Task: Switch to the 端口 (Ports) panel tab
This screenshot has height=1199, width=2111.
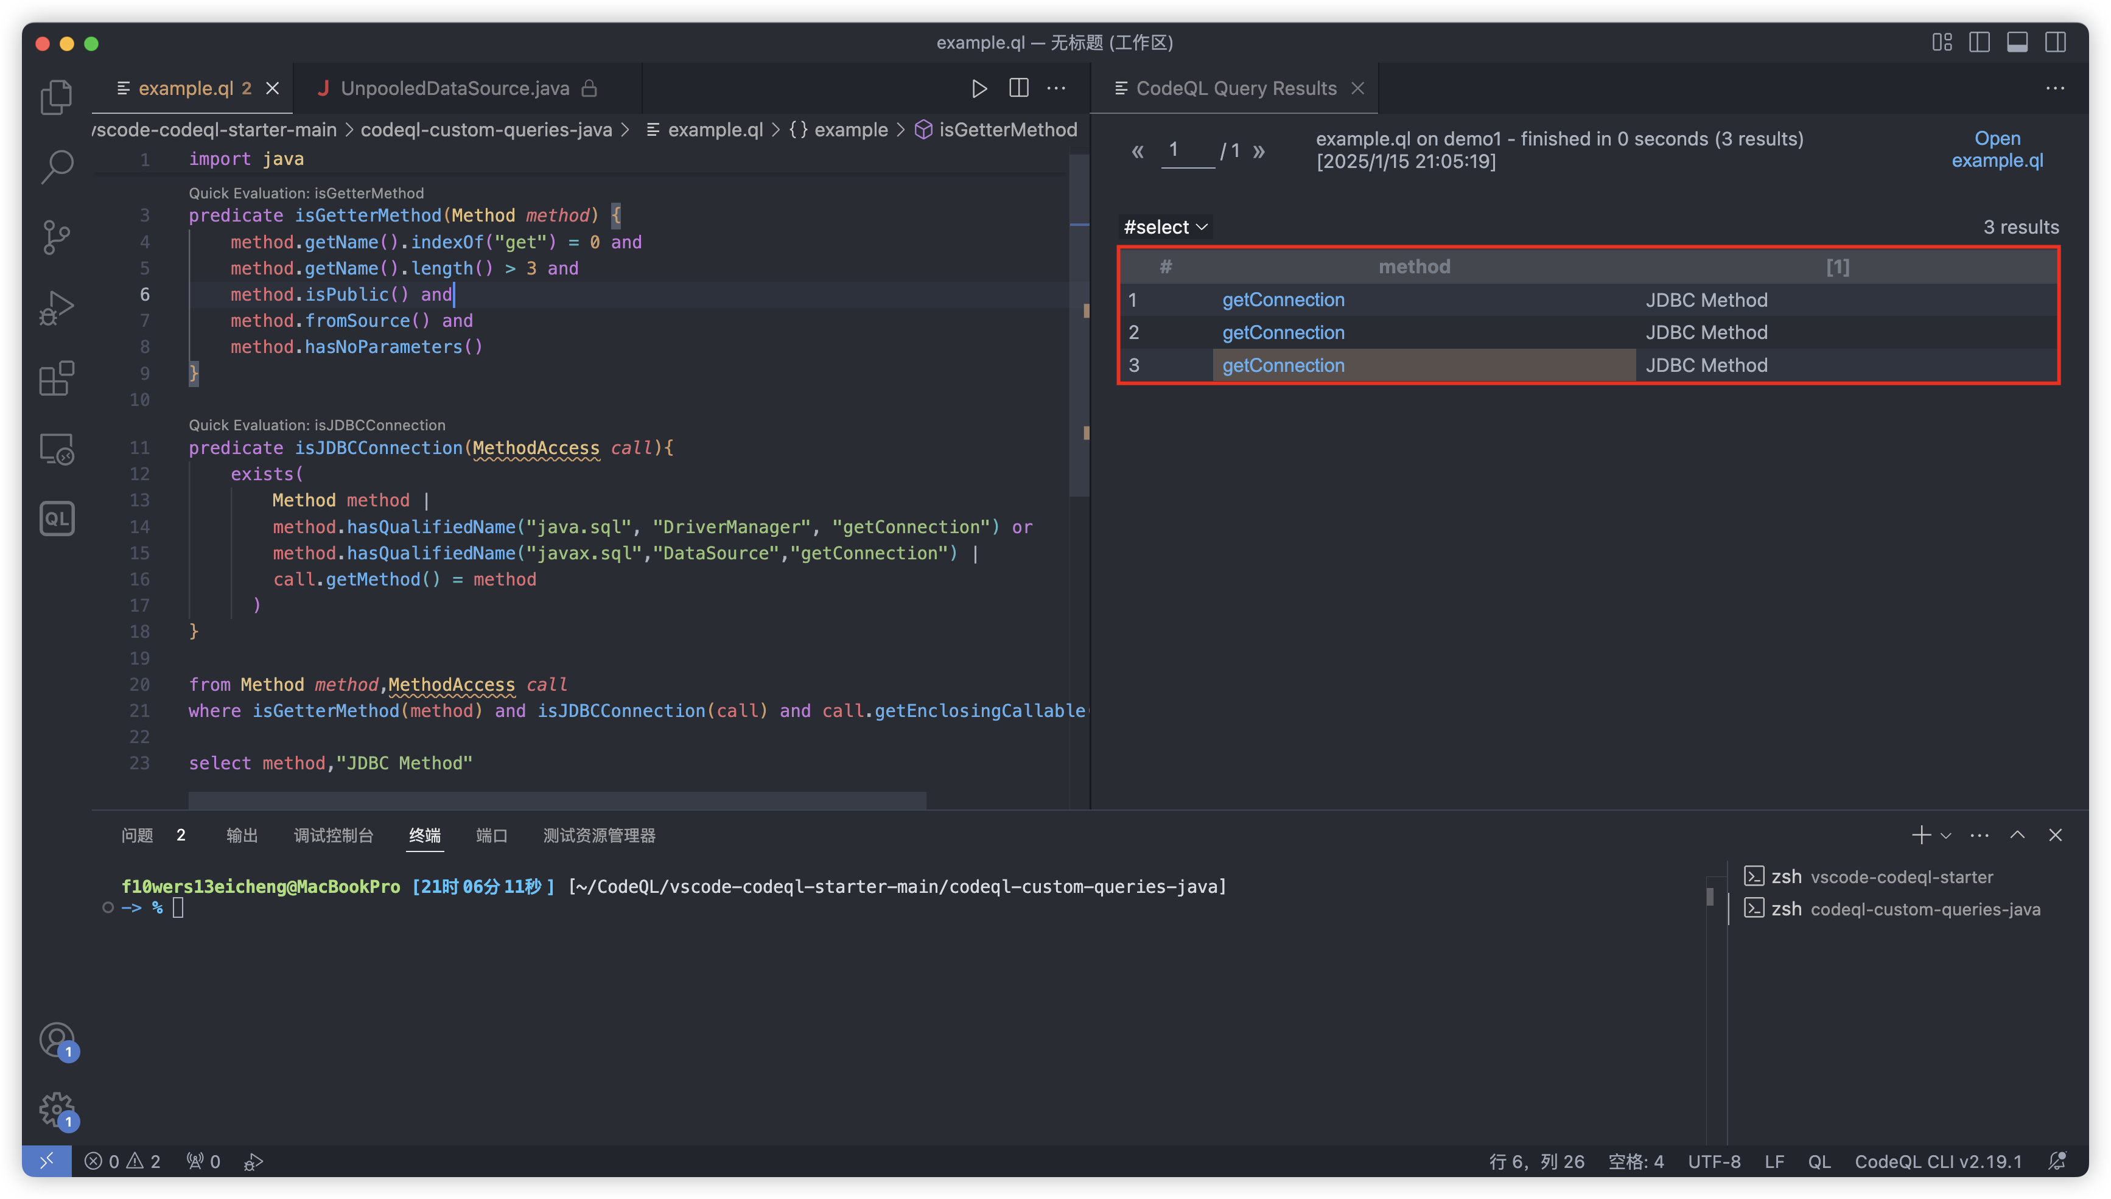Action: pyautogui.click(x=491, y=835)
